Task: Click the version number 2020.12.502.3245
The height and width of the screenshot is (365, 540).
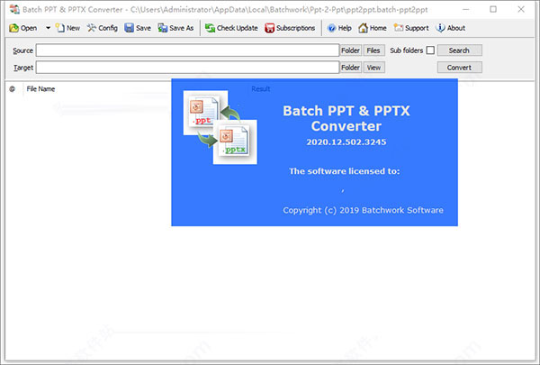Action: click(346, 142)
